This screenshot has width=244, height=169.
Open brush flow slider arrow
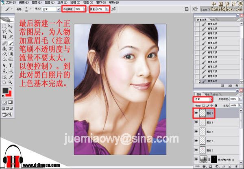[x=107, y=9]
